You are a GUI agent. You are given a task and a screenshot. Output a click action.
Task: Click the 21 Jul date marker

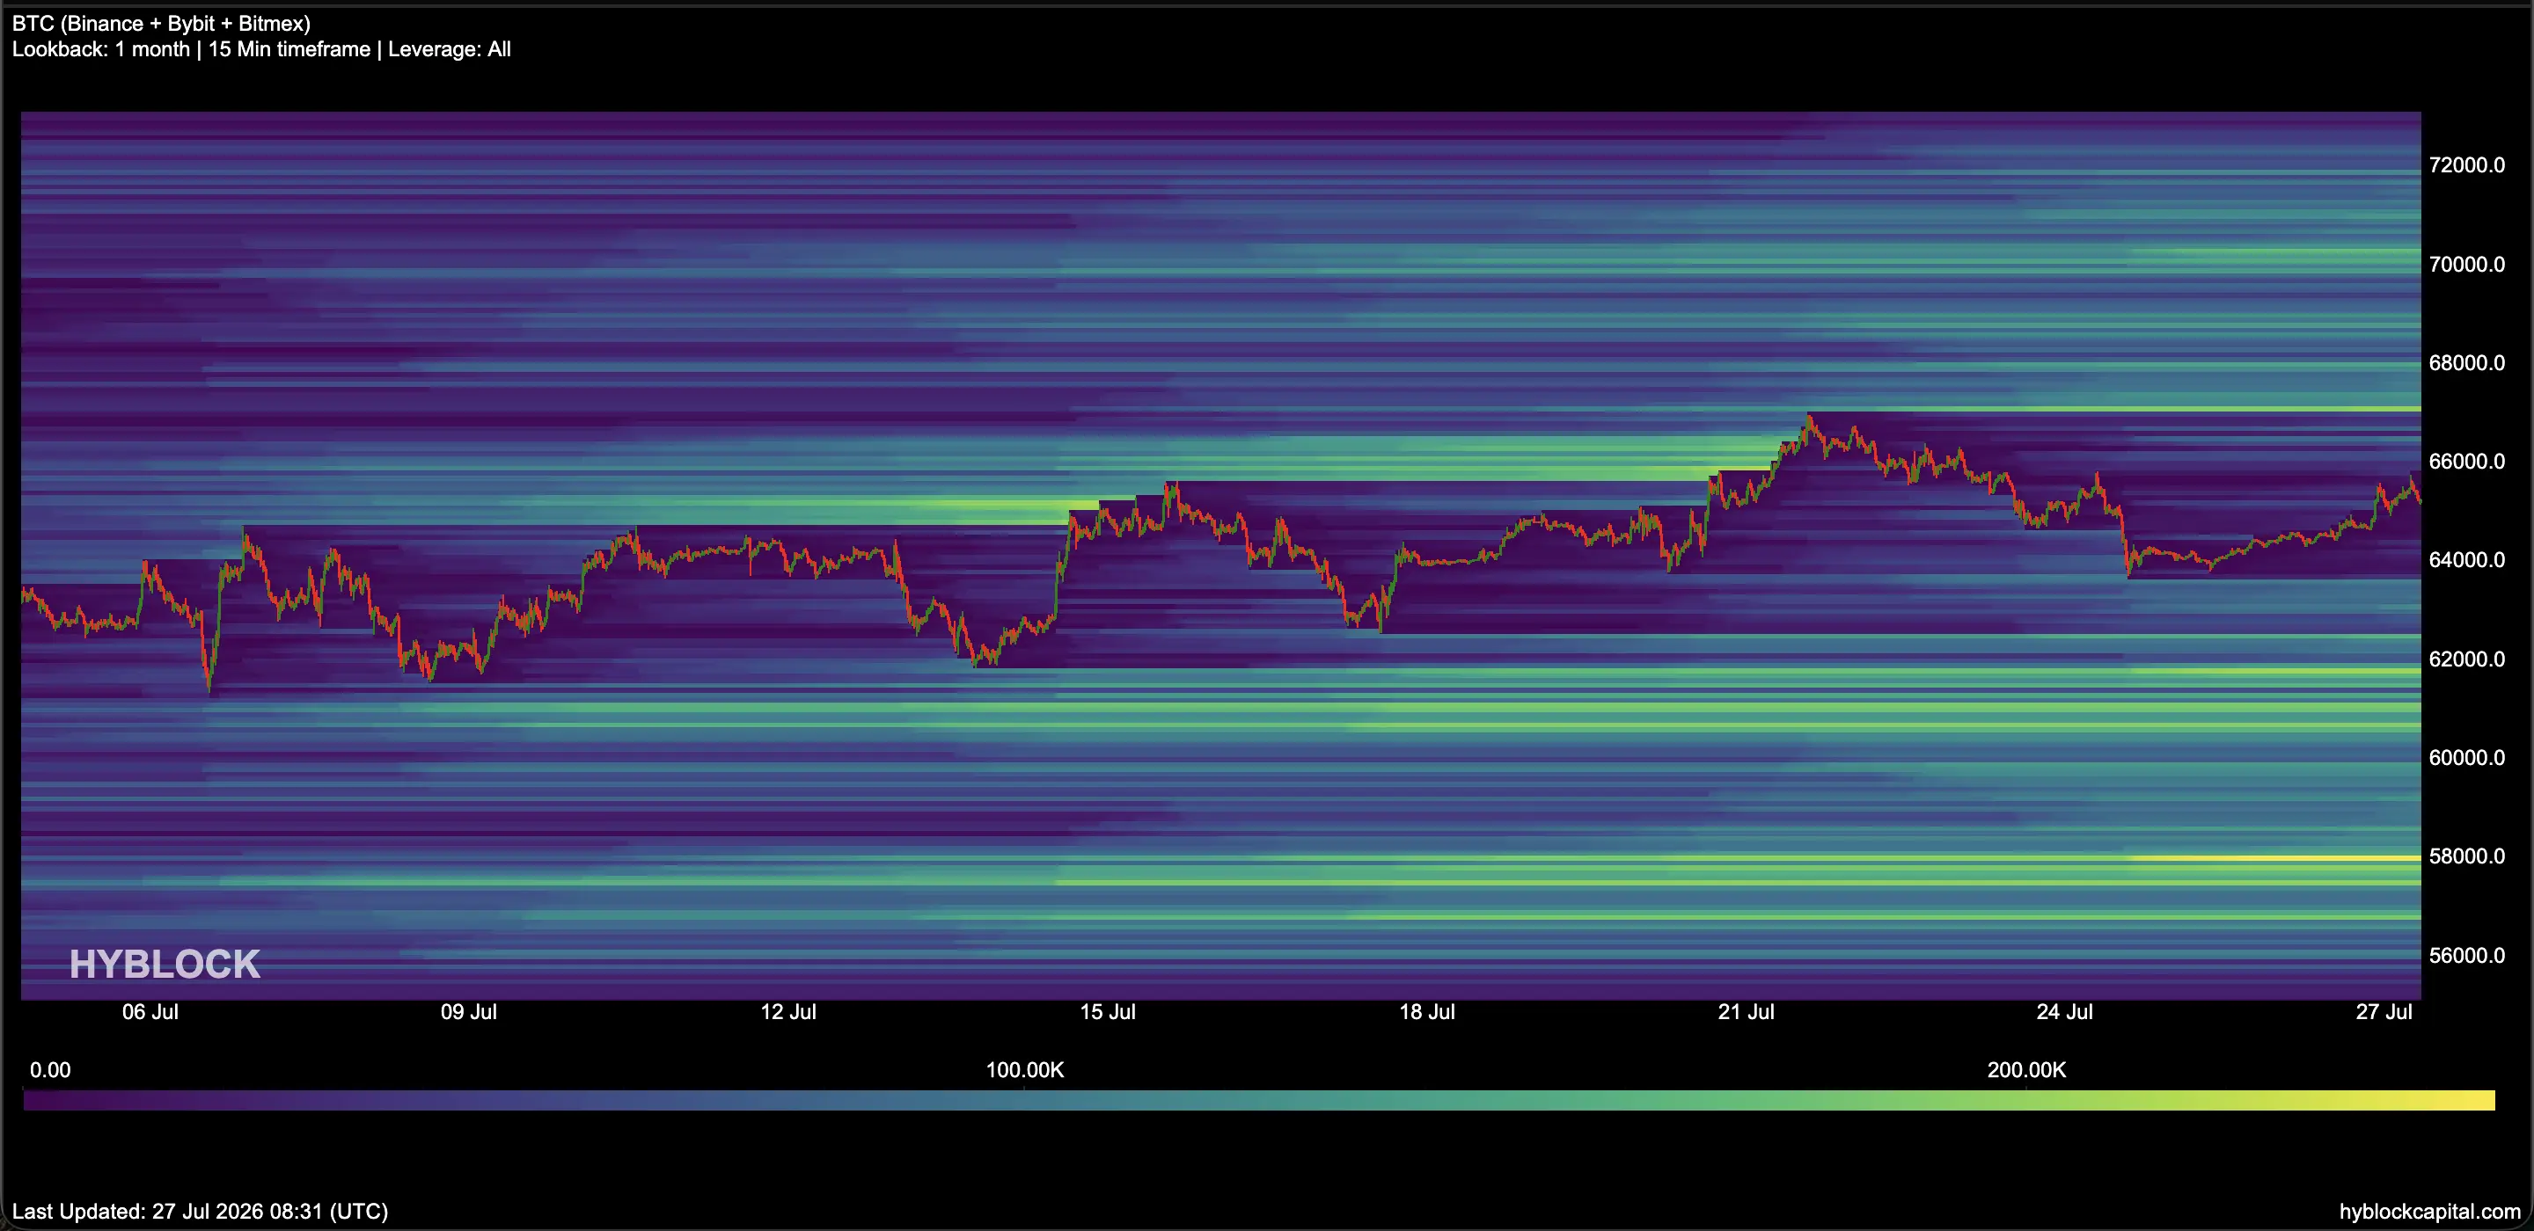tap(1746, 1012)
